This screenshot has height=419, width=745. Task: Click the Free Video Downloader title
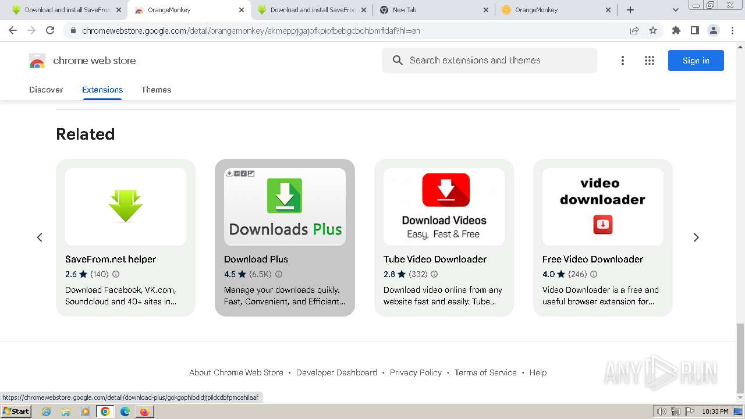pyautogui.click(x=593, y=259)
